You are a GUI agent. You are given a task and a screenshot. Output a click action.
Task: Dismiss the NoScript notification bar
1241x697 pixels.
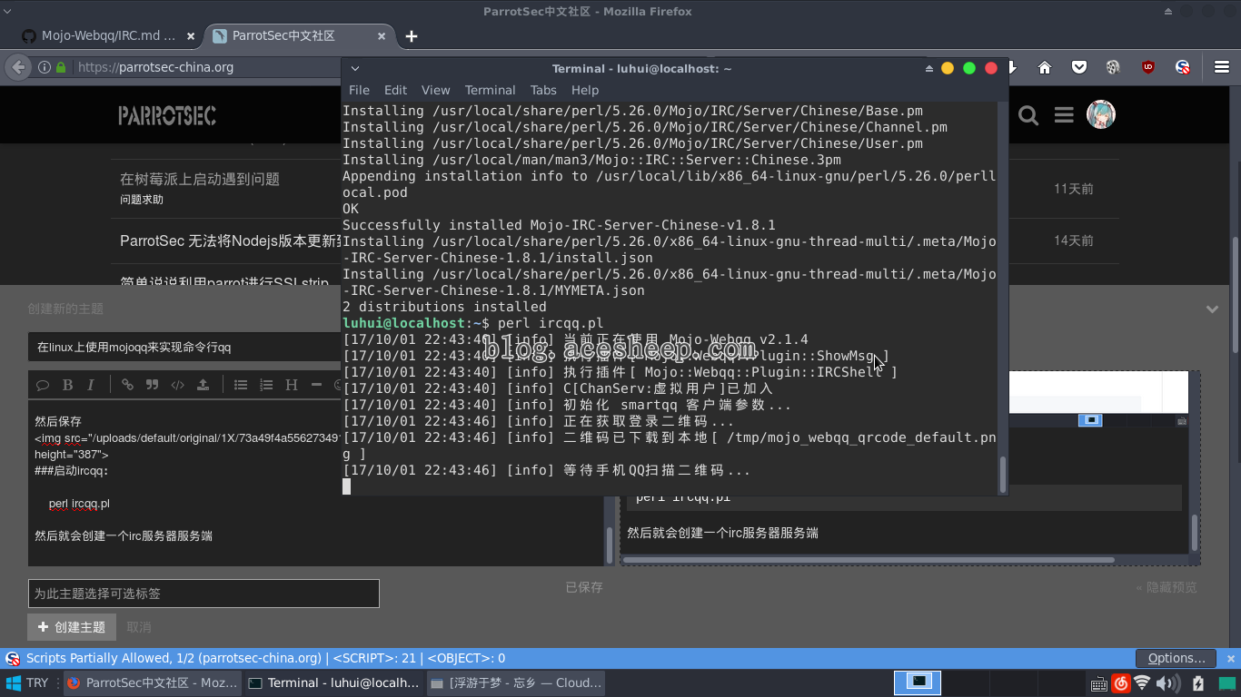click(x=1230, y=658)
